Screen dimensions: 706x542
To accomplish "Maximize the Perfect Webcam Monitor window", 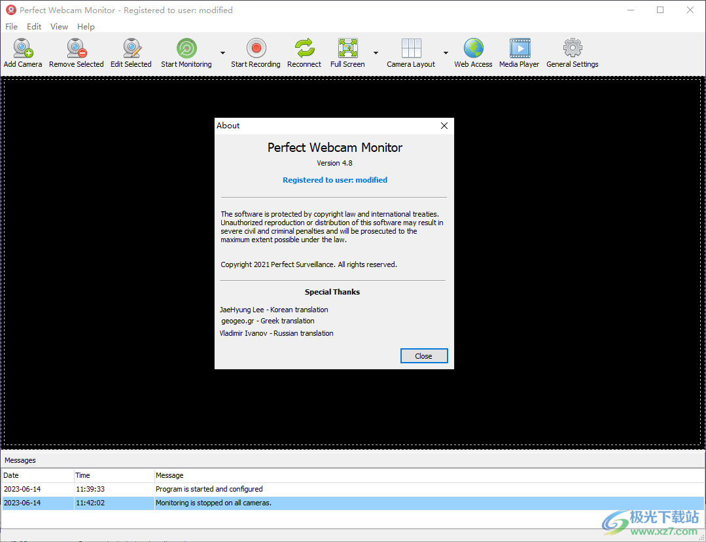I will 660,10.
